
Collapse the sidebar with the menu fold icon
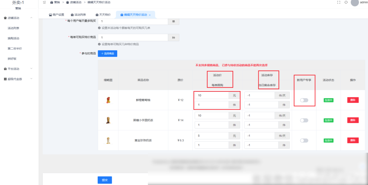(x=44, y=3)
